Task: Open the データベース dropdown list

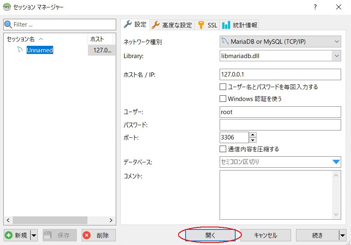Action: [x=336, y=162]
